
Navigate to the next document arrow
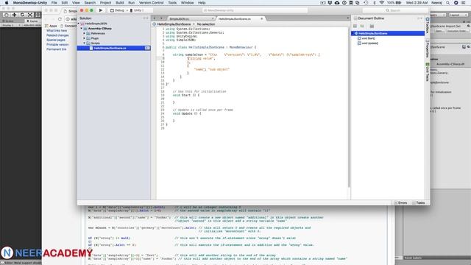[161, 18]
